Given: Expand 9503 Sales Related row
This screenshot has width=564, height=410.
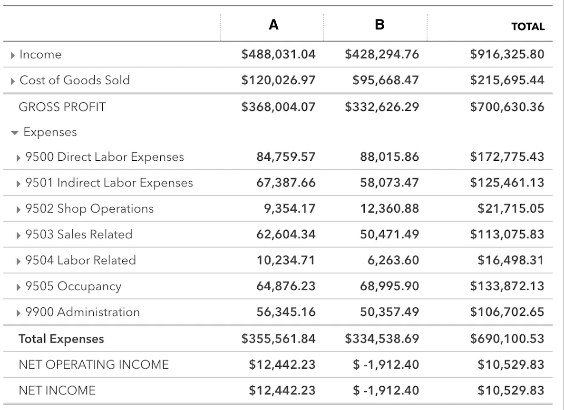Looking at the screenshot, I should coord(19,235).
